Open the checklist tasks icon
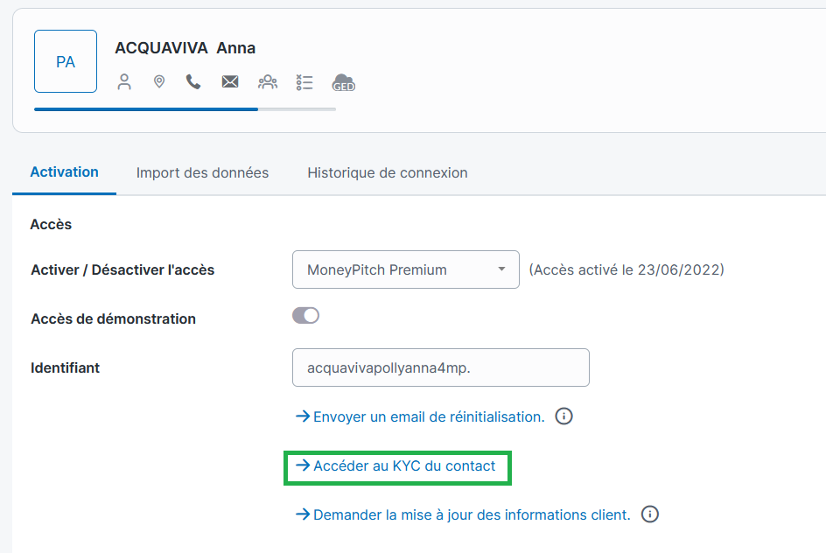 pos(304,82)
